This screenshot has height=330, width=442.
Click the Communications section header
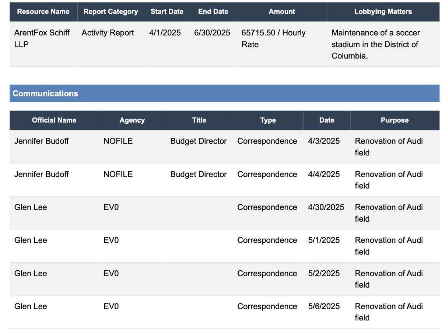click(x=224, y=93)
